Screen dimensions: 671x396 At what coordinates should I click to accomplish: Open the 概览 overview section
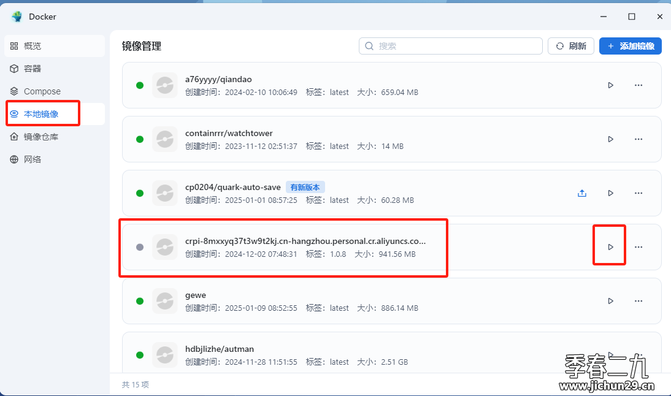(55, 46)
